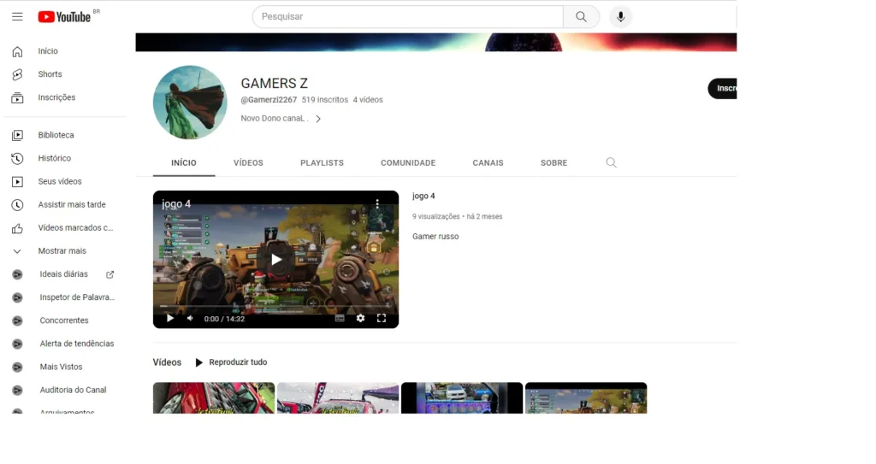Open Seus vídeos icon
The height and width of the screenshot is (464, 876).
[x=17, y=181]
